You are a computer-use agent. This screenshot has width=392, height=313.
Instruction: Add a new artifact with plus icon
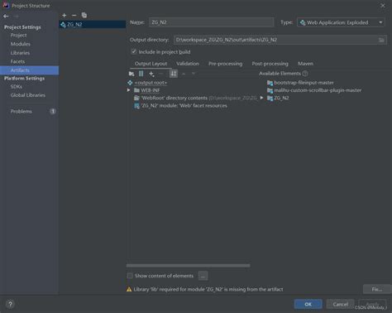coord(65,16)
